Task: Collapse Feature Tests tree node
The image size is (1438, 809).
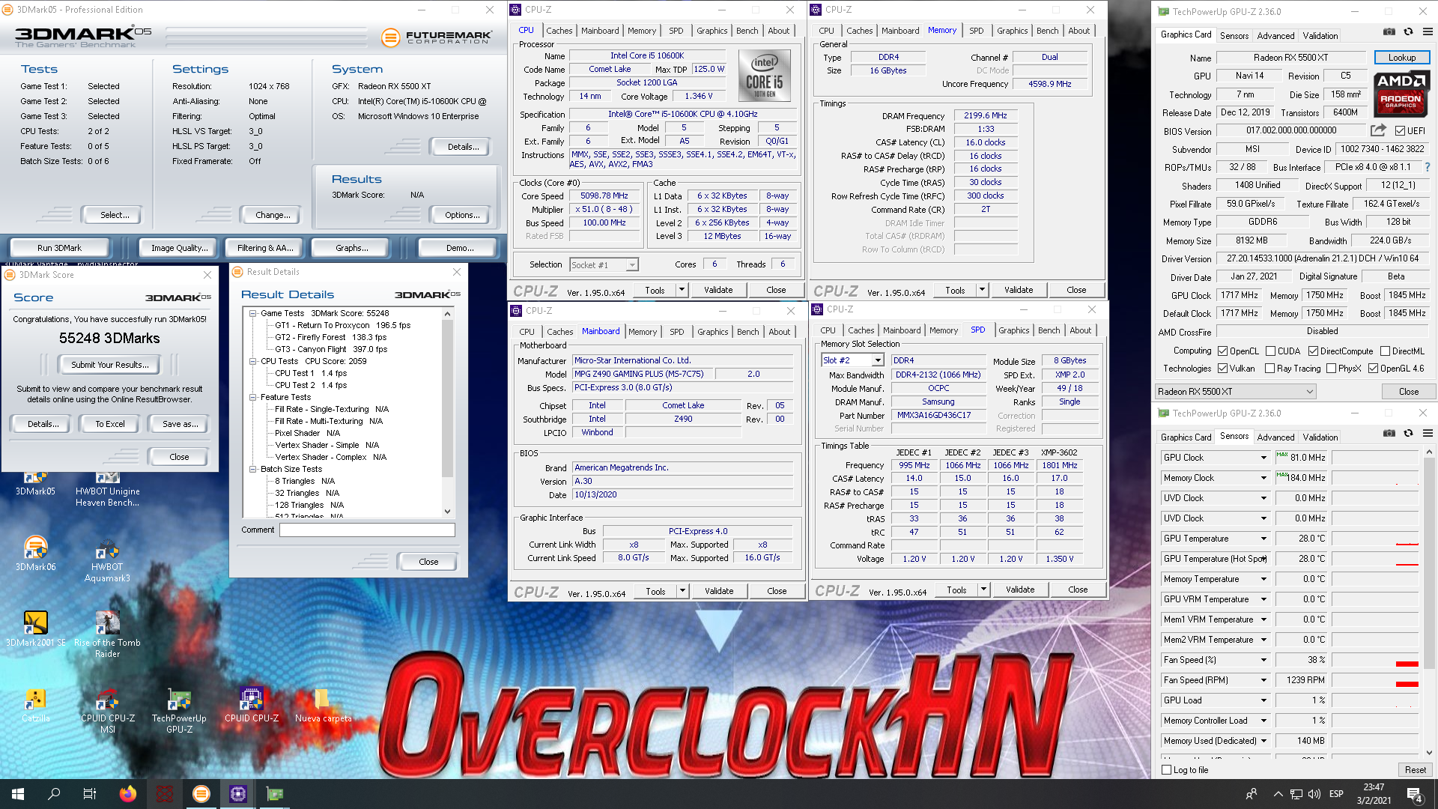Action: click(x=253, y=398)
